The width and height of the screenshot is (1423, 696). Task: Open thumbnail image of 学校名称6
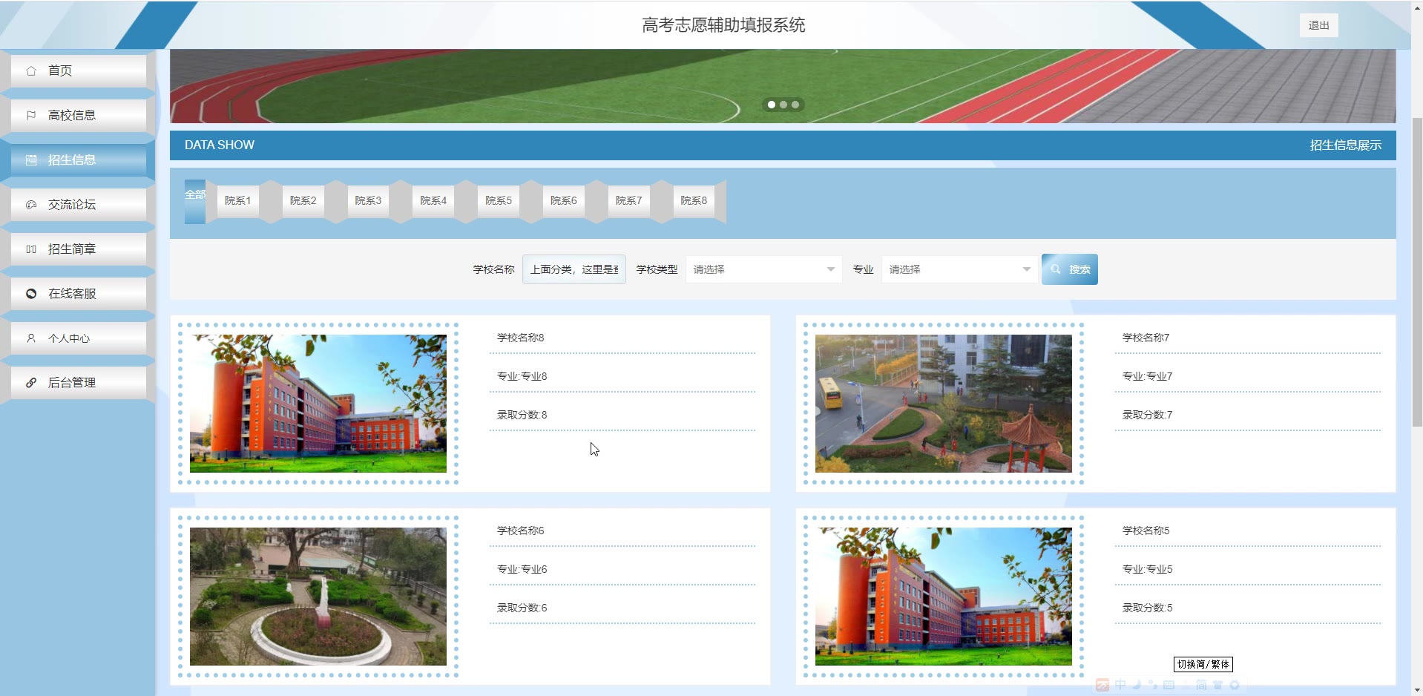(318, 597)
